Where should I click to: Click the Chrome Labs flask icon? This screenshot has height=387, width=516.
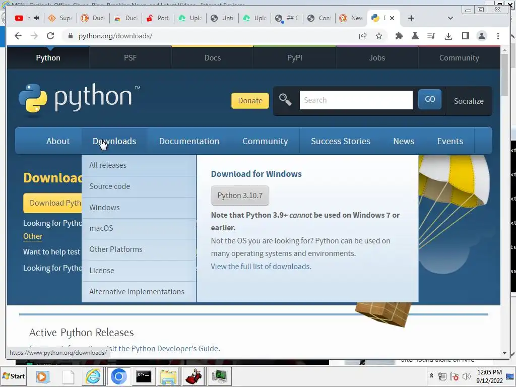[415, 36]
